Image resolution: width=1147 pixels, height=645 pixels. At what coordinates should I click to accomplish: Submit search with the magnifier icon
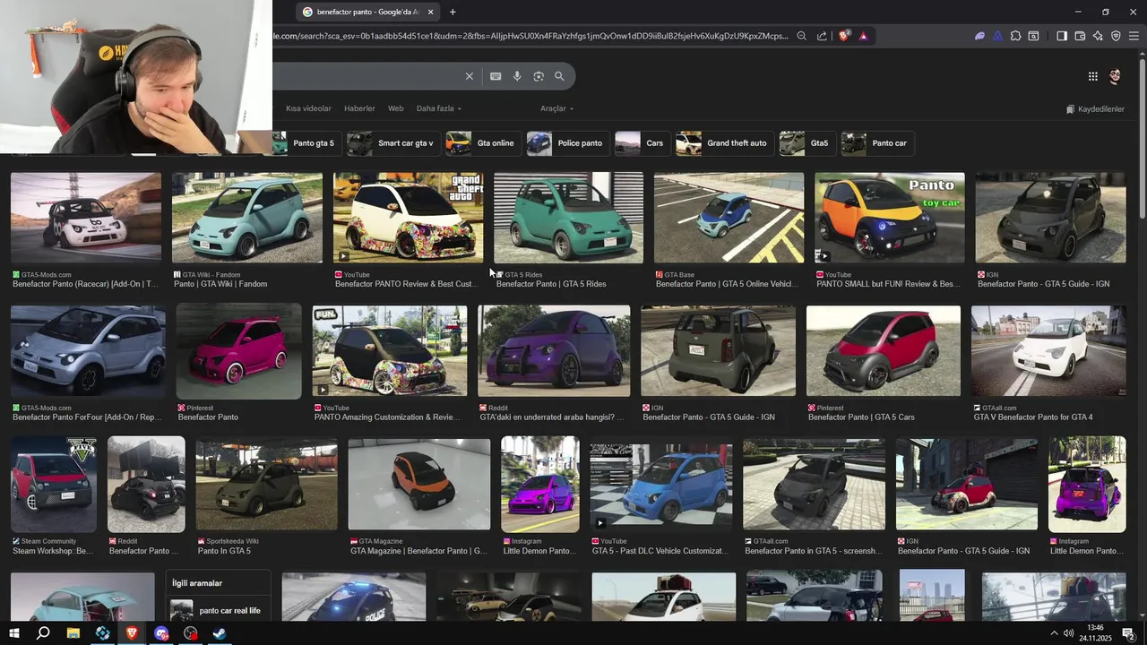pos(559,76)
